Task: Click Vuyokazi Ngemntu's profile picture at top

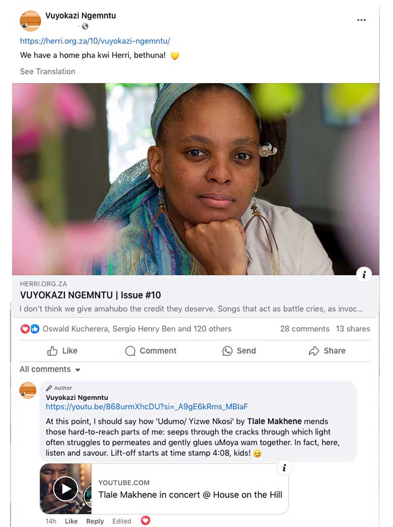Action: pos(30,21)
